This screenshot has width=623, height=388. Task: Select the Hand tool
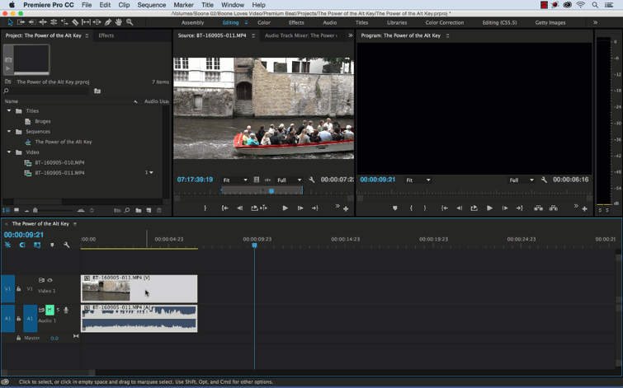click(118, 22)
